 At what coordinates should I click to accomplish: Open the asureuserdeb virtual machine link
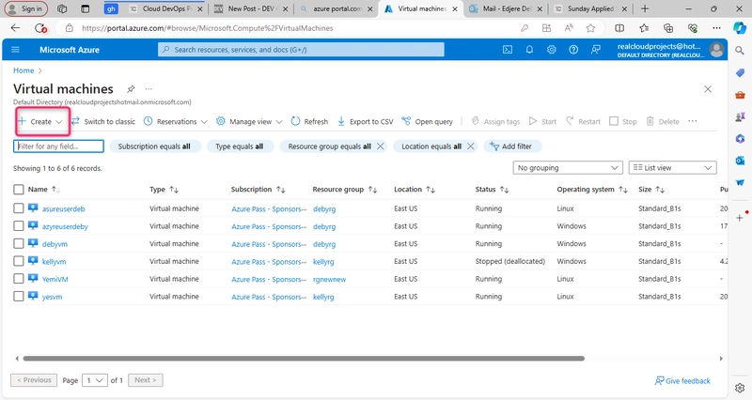click(x=63, y=208)
